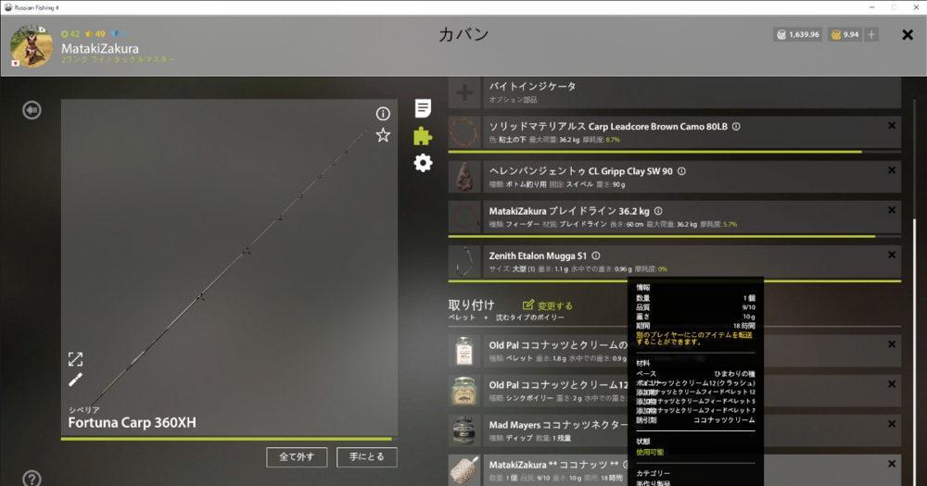Click Old Pal boilie jar thumbnail
This screenshot has height=486, width=927.
pos(464,391)
